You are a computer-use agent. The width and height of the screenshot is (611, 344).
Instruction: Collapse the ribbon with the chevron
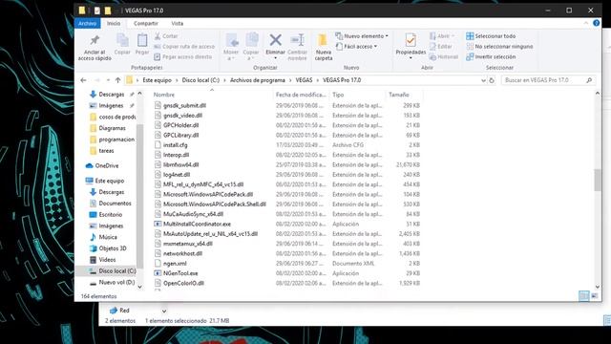[586, 23]
